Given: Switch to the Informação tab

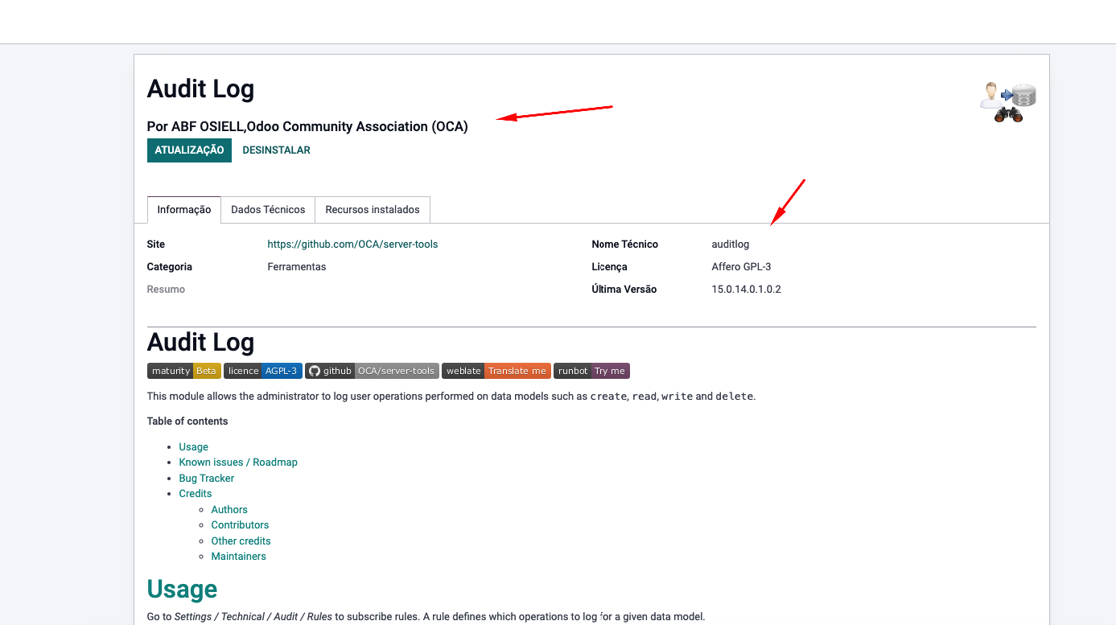Looking at the screenshot, I should point(184,210).
